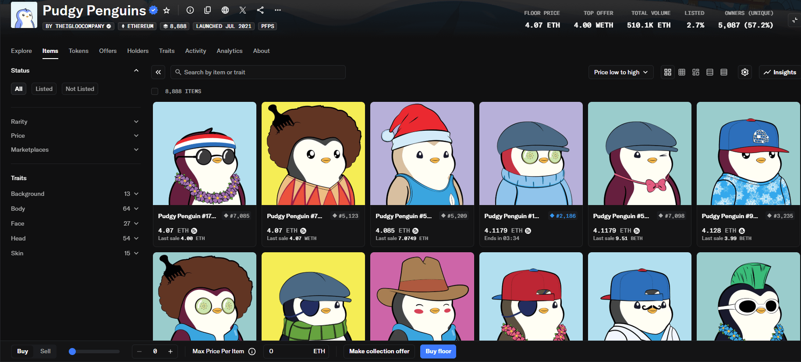The width and height of the screenshot is (801, 362).
Task: Click the verified badge next to Pudgy Penguins
Action: tap(153, 10)
